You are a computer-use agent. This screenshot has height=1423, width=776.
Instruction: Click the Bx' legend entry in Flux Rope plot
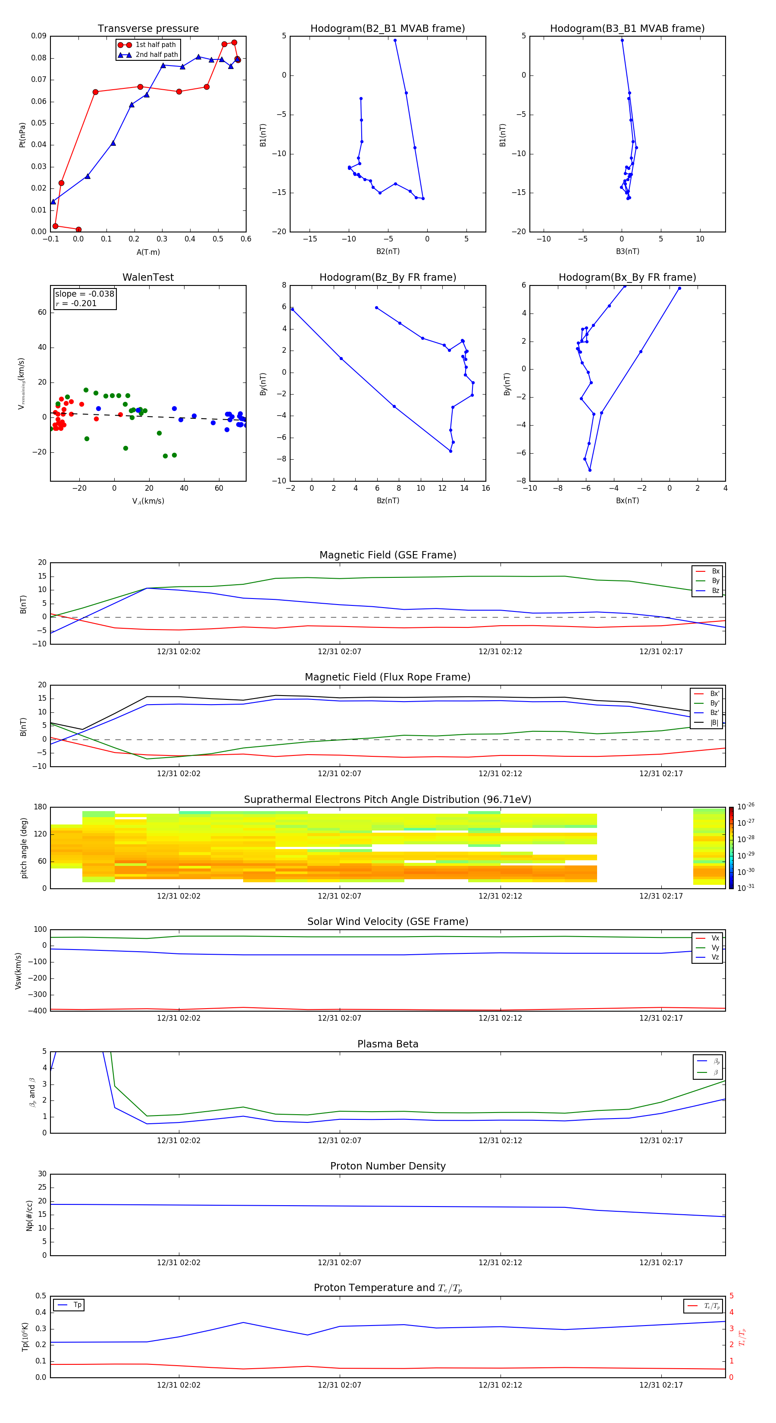point(707,694)
